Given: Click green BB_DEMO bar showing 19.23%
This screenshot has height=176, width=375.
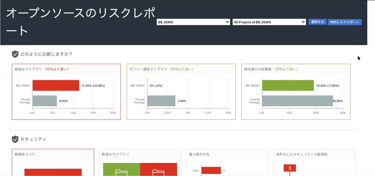Looking at the screenshot, I should click(x=288, y=86).
